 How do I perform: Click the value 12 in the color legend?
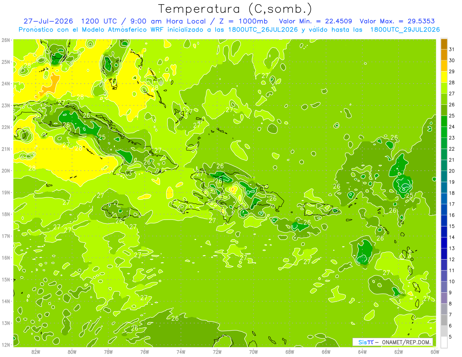pos(452,260)
